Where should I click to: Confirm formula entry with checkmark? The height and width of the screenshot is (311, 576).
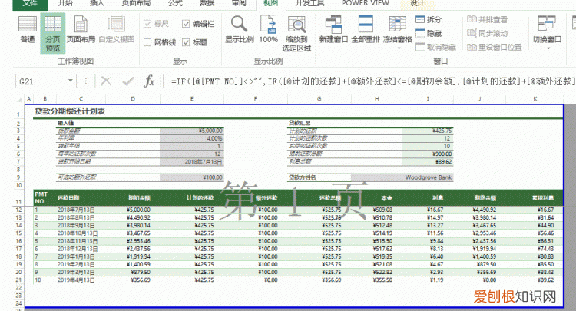coord(127,81)
